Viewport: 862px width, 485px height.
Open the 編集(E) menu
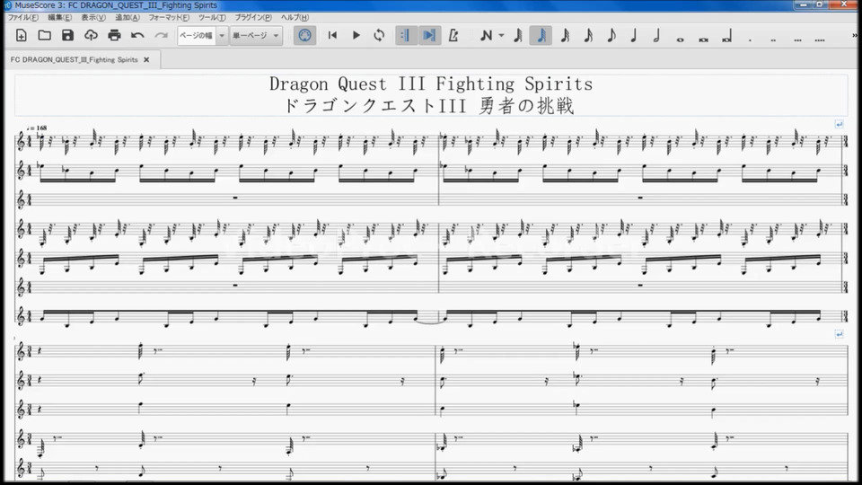59,18
